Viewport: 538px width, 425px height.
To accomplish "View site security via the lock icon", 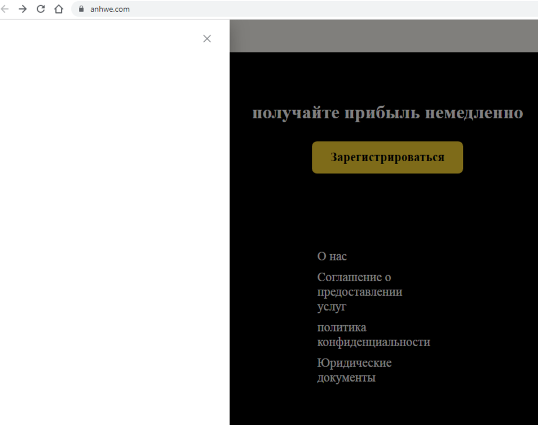I will 81,9.
